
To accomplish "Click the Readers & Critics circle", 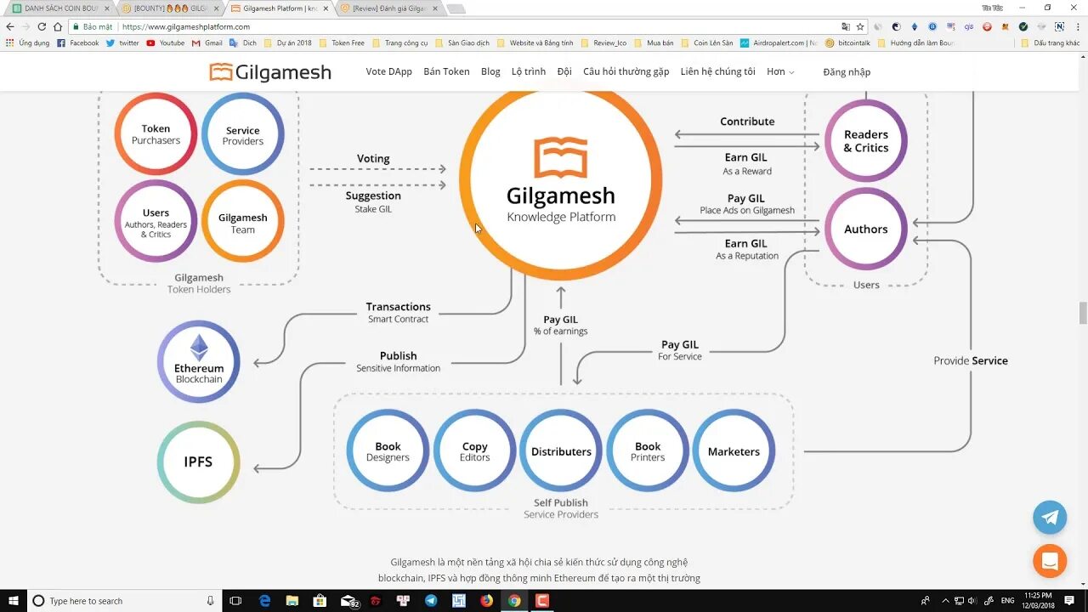I will (865, 141).
